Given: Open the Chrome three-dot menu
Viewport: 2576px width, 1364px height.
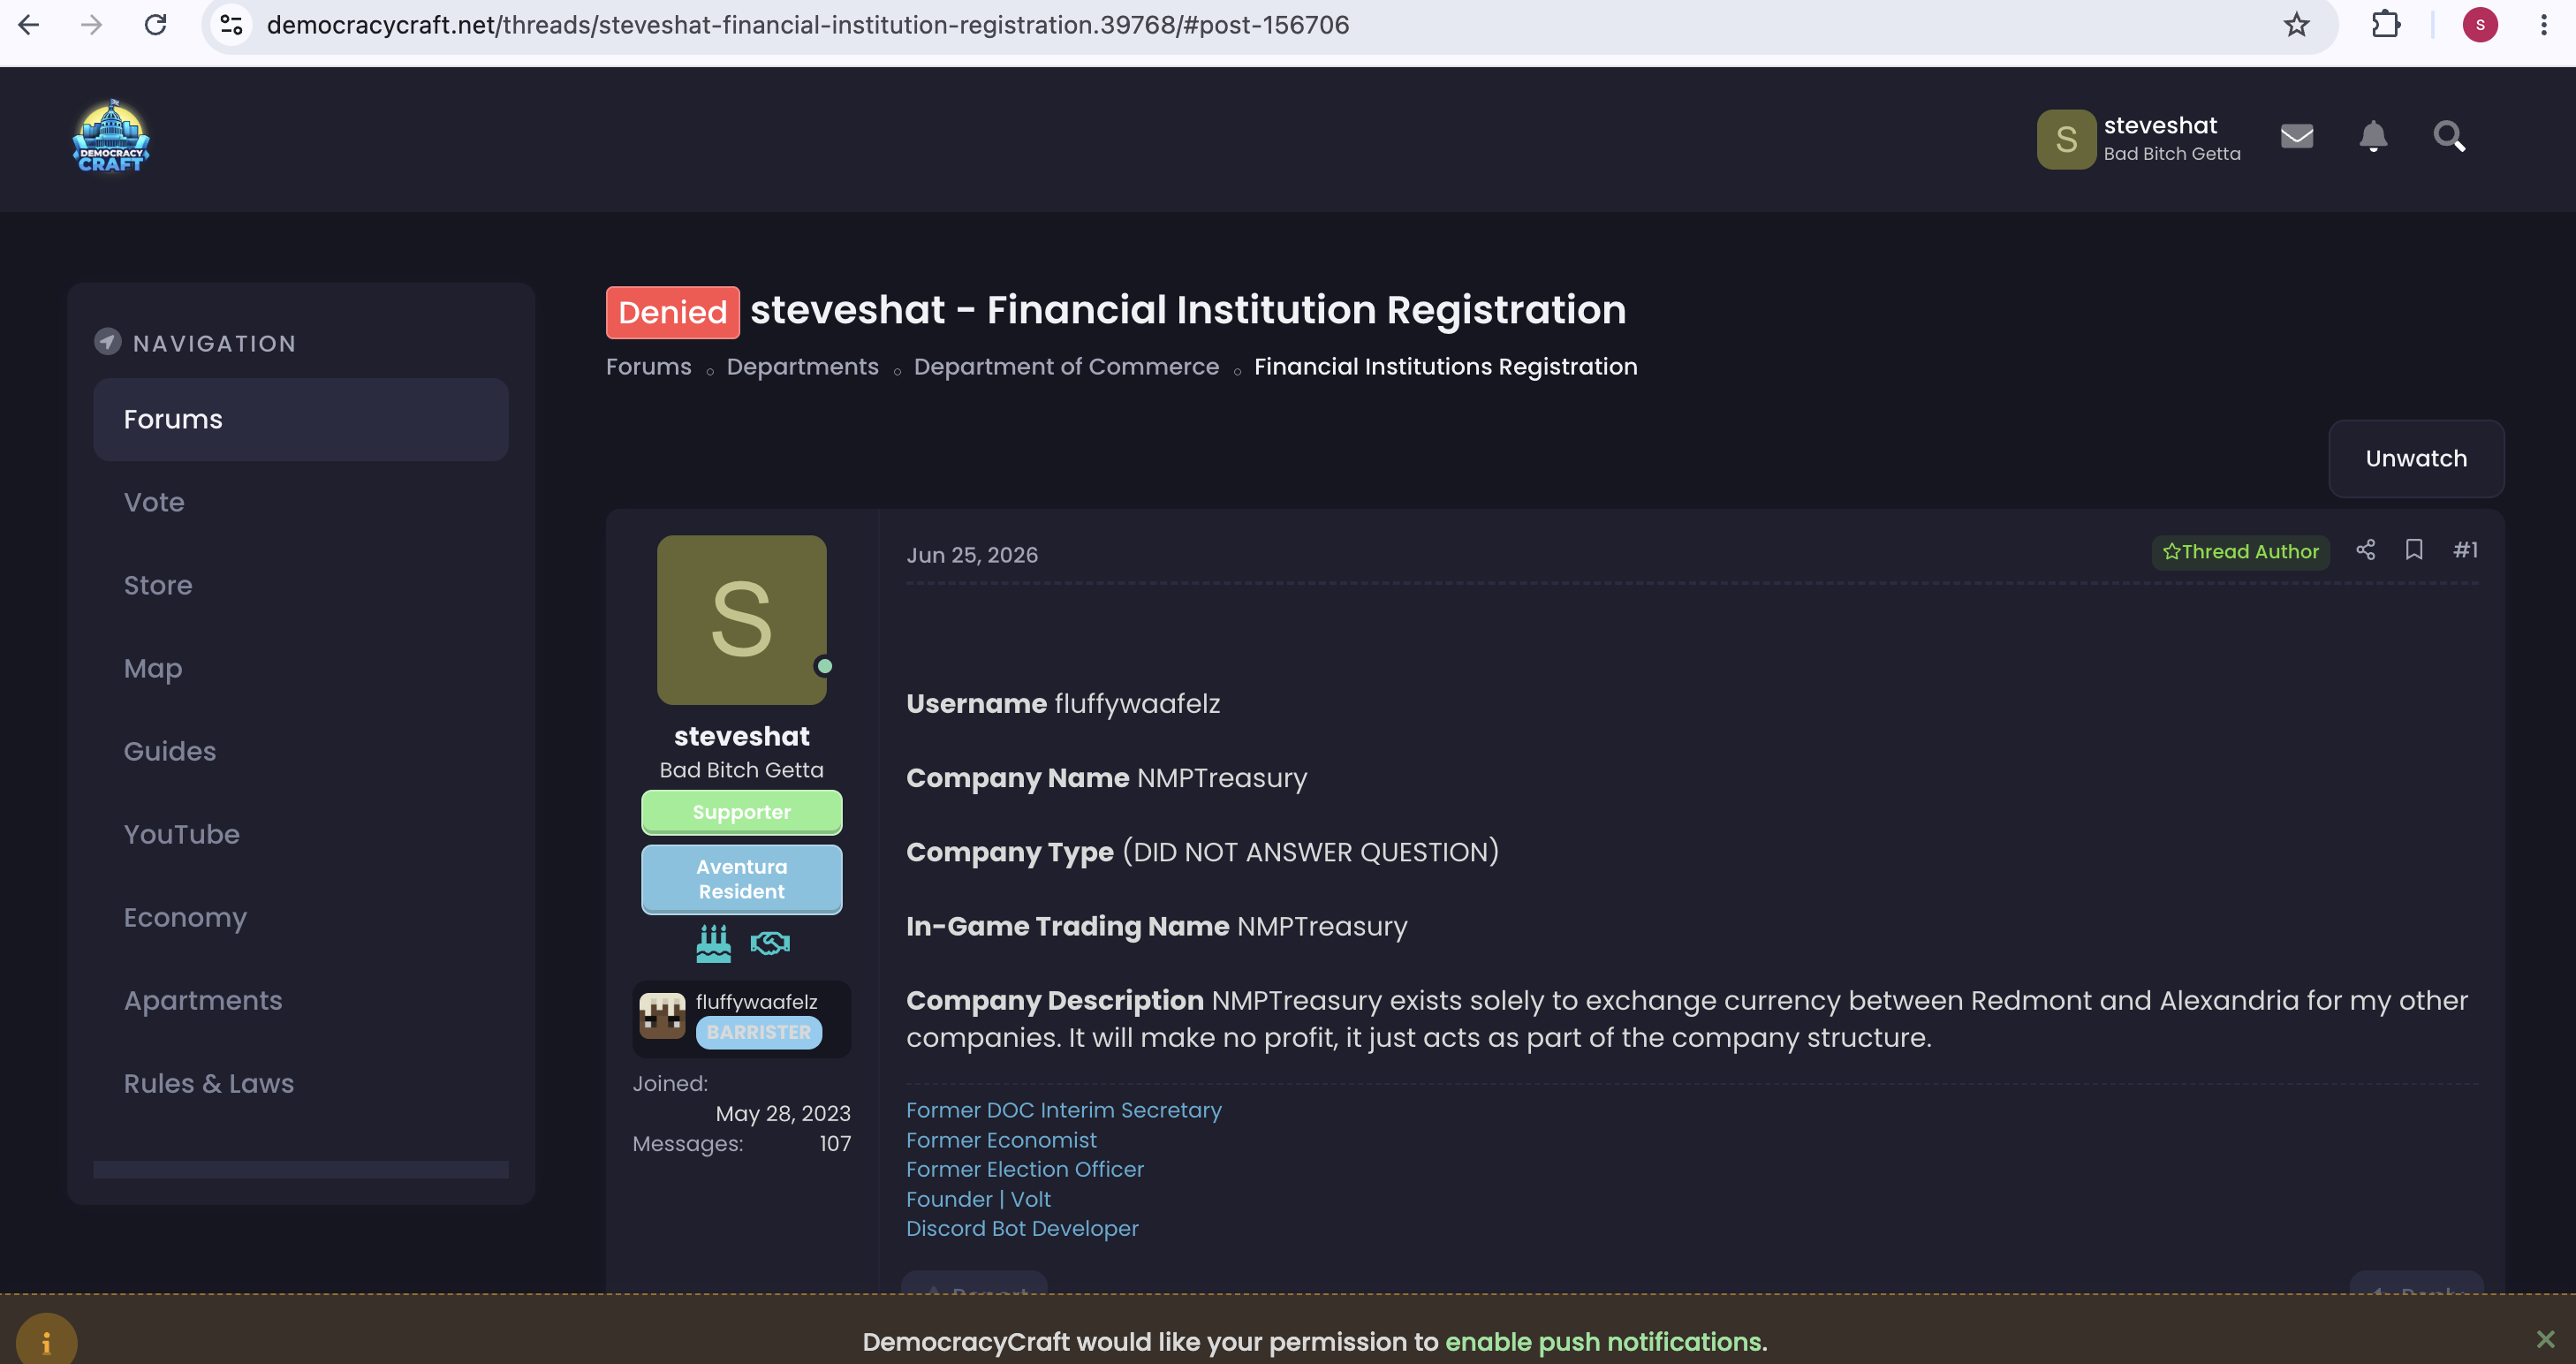Looking at the screenshot, I should point(2544,25).
